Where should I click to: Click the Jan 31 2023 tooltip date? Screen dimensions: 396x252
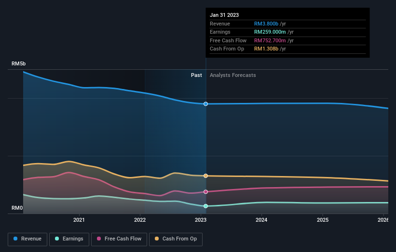pos(224,15)
